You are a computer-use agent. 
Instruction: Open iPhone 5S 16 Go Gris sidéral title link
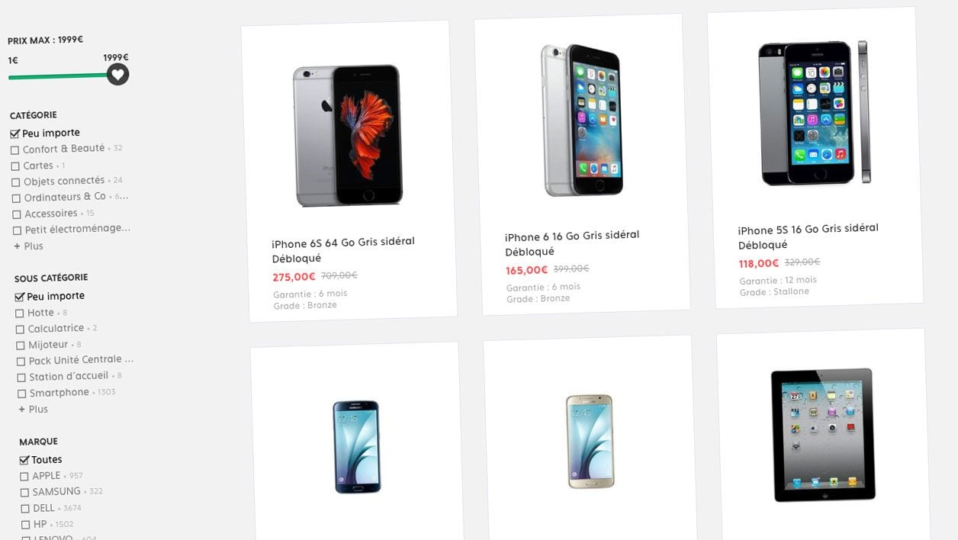tap(809, 236)
